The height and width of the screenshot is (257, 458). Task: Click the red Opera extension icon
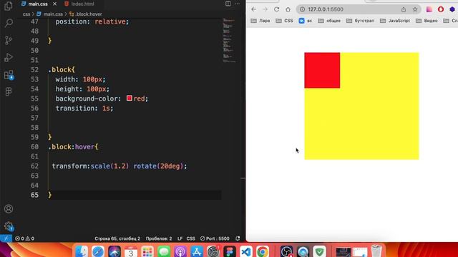coord(441,9)
